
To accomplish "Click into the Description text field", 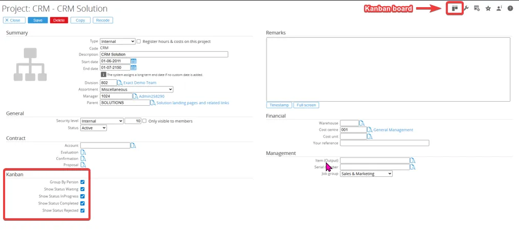I will click(x=164, y=54).
